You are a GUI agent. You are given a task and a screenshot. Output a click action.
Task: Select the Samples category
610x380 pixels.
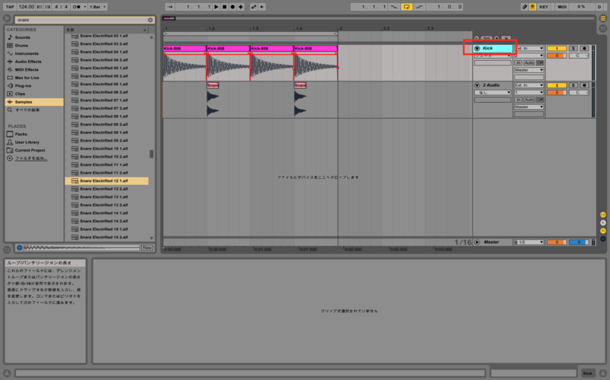[34, 102]
